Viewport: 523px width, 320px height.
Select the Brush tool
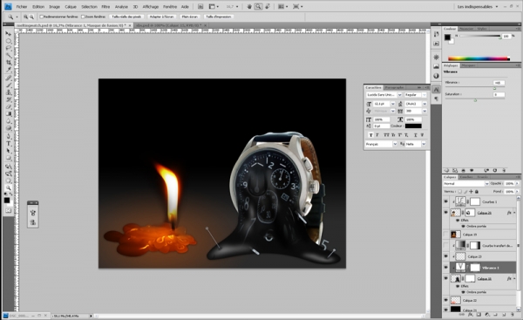[x=9, y=85]
